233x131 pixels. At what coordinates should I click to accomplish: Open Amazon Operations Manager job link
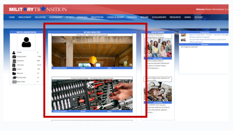pyautogui.click(x=209, y=36)
